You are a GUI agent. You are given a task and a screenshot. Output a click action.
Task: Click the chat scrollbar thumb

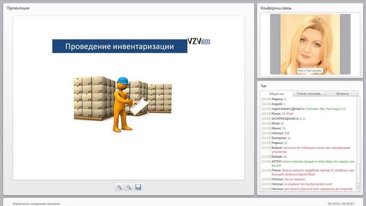tap(358, 173)
